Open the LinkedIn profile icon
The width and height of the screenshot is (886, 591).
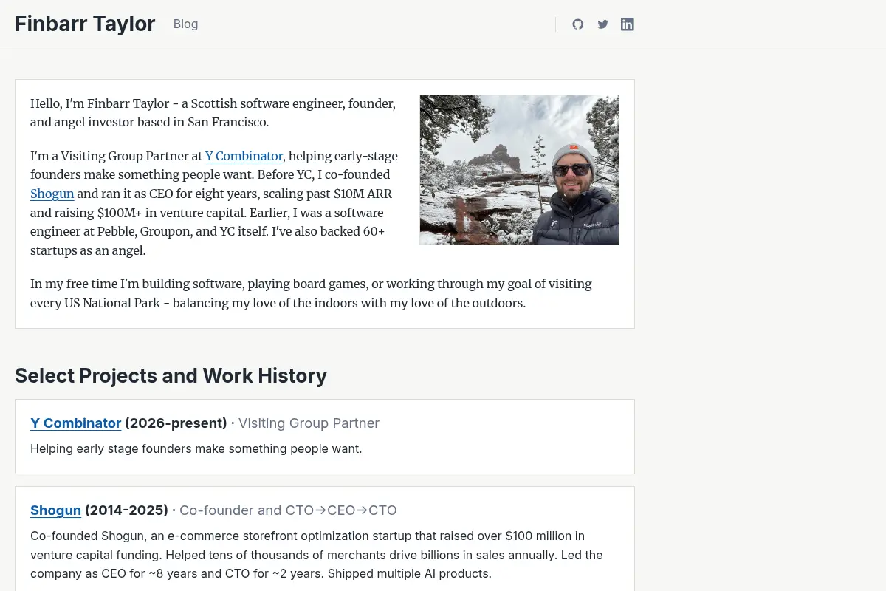pyautogui.click(x=628, y=24)
